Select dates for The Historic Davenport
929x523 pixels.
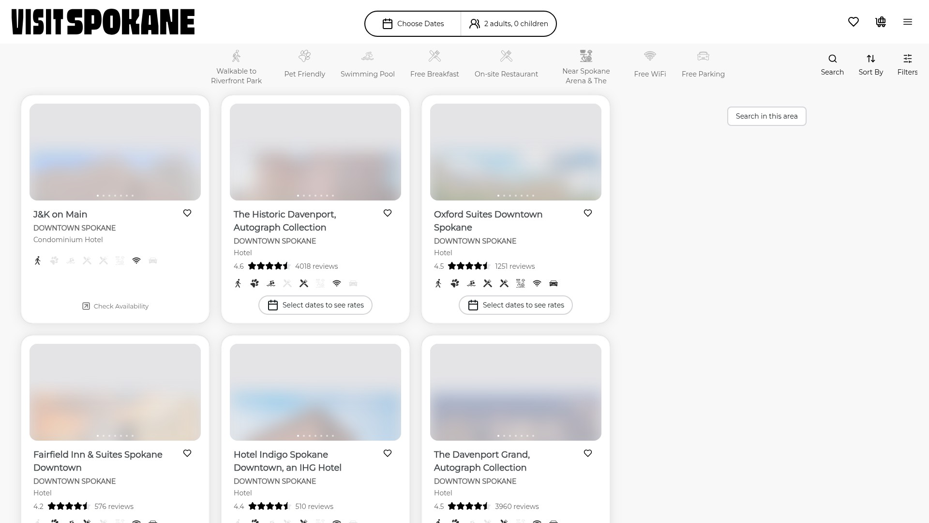click(x=315, y=305)
